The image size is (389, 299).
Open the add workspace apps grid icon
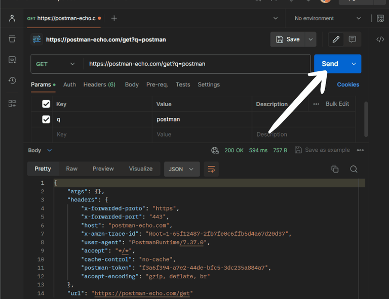pos(12,104)
